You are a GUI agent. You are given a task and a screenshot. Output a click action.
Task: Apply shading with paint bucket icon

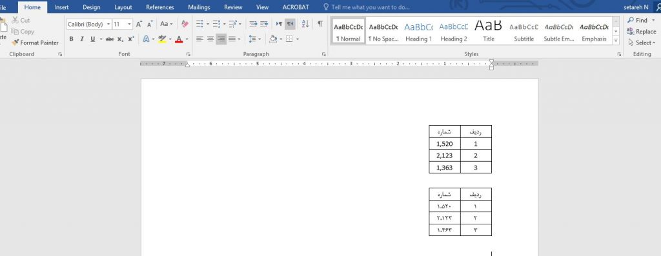273,39
